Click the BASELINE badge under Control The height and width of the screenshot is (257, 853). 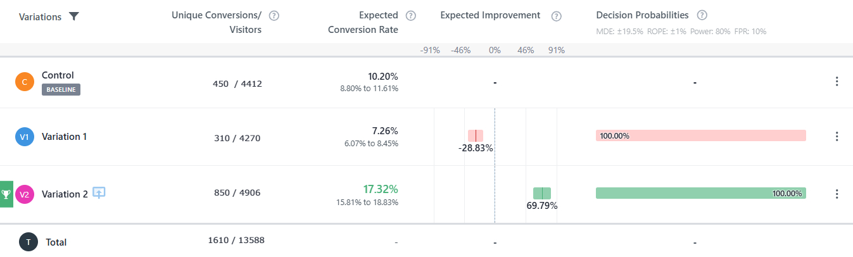[61, 90]
